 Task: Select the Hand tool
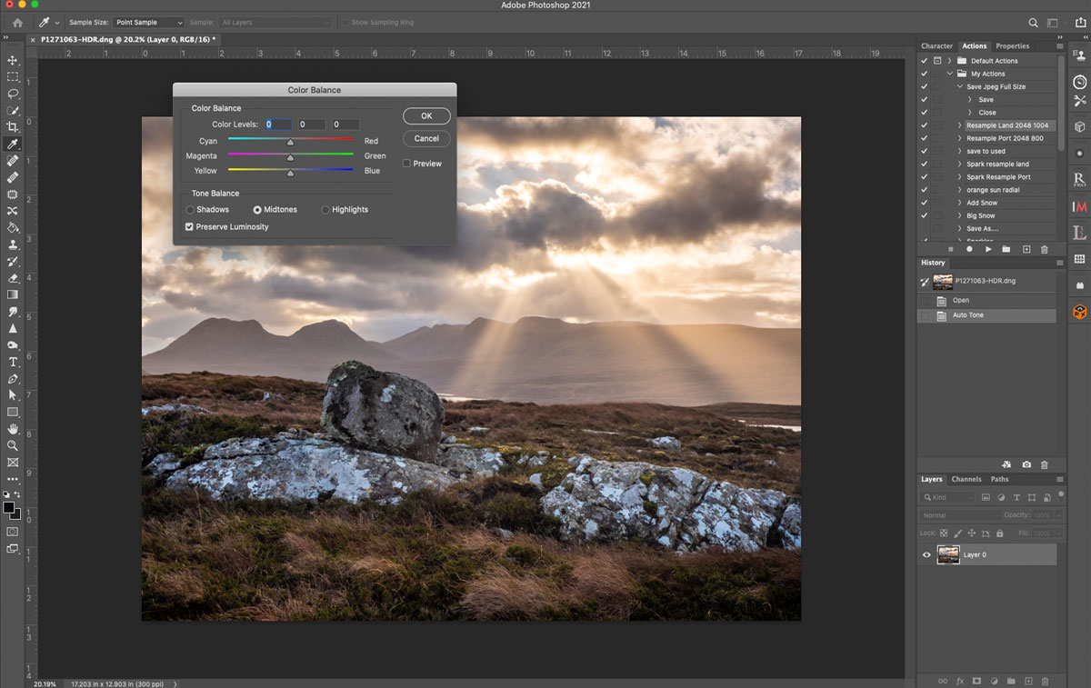click(13, 429)
